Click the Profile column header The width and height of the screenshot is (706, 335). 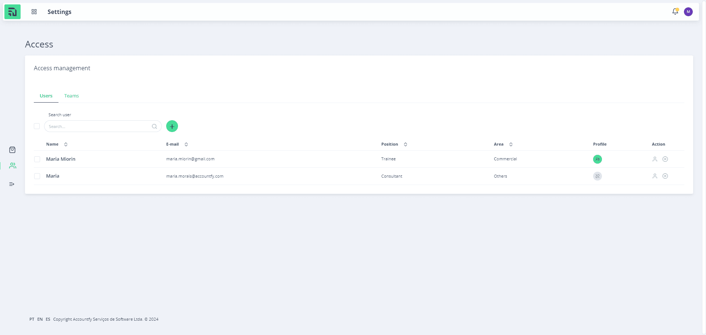[x=600, y=145]
